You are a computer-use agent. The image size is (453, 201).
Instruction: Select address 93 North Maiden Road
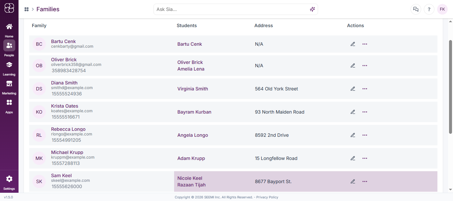point(280,112)
